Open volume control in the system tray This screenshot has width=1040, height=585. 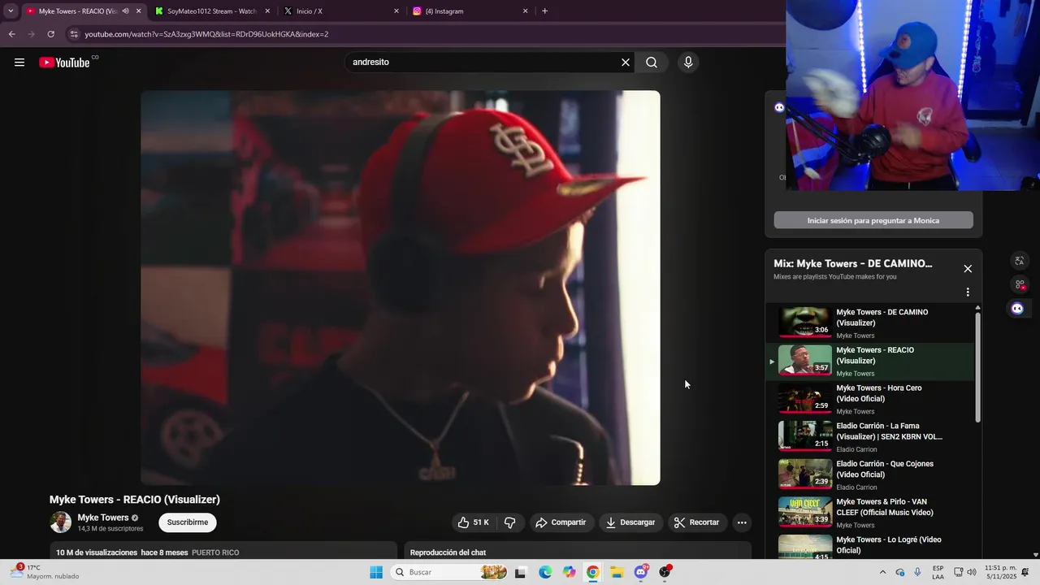tap(971, 572)
